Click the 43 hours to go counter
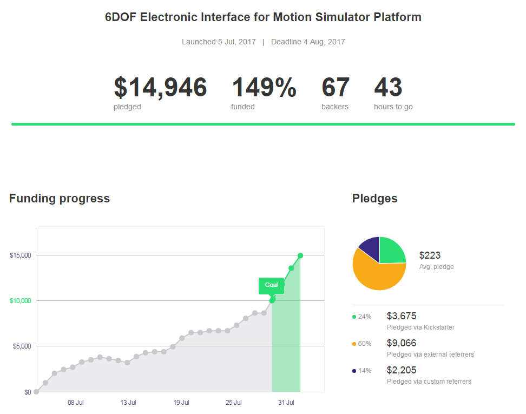 tap(388, 88)
